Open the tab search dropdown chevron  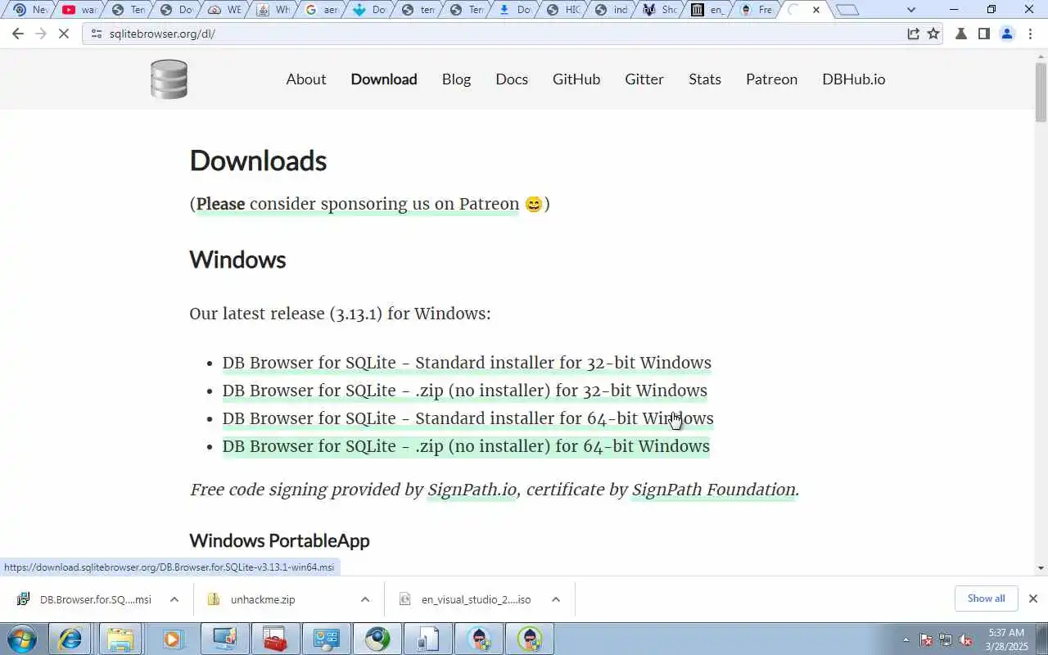911,10
